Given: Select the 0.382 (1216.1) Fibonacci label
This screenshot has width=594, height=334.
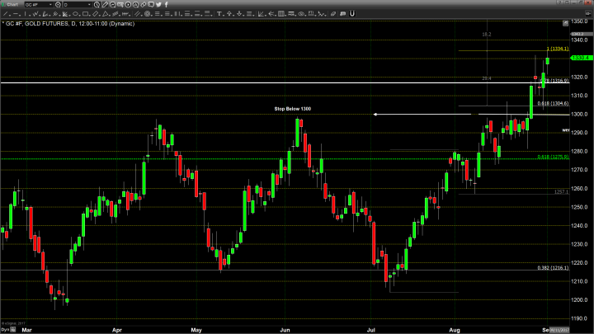Looking at the screenshot, I should click(x=553, y=268).
